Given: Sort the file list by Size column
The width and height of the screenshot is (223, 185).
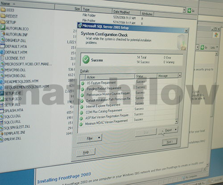Looking at the screenshot, I should click(x=68, y=8).
